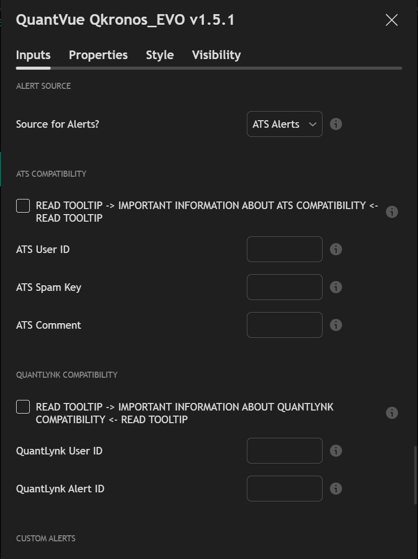The image size is (418, 559).
Task: Switch to the Style tab
Action: [x=160, y=55]
